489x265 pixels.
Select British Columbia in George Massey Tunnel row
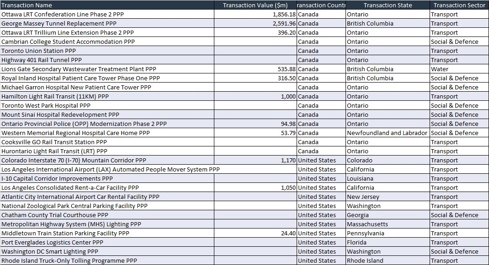(388, 23)
